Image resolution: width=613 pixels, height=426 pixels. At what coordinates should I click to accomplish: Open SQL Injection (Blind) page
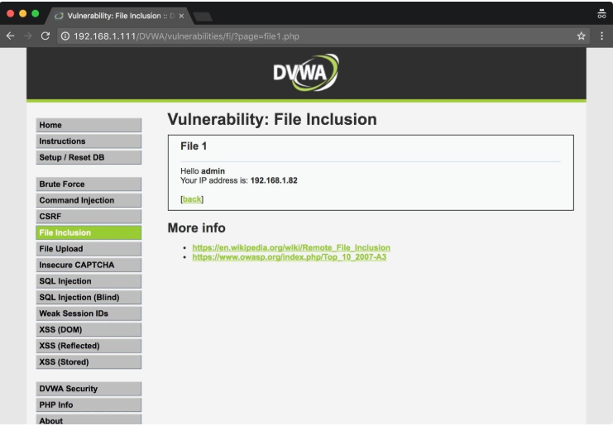coord(89,298)
